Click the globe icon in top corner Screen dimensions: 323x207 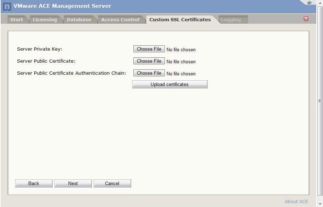(x=310, y=3)
